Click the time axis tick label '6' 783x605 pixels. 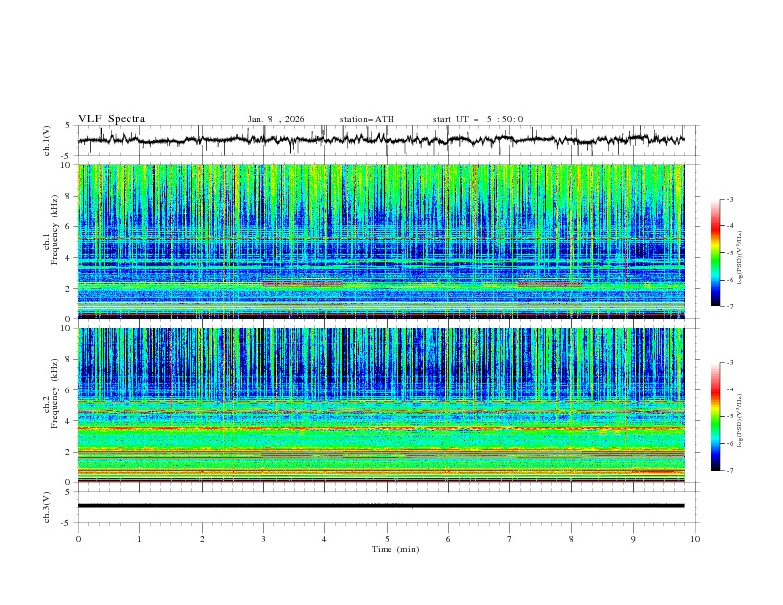[448, 539]
